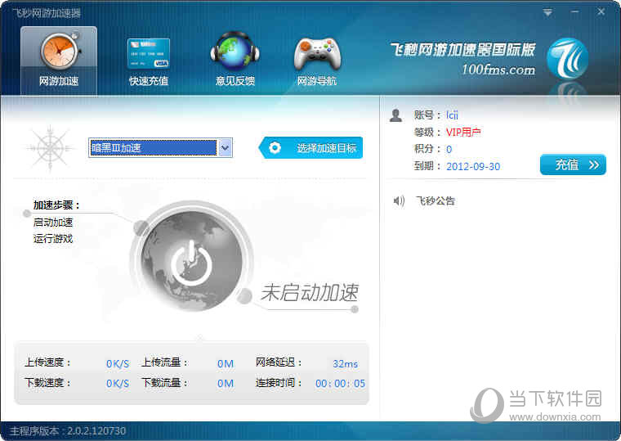The width and height of the screenshot is (621, 441).
Task: Open 网游导航 gamepad icon
Action: tap(317, 62)
